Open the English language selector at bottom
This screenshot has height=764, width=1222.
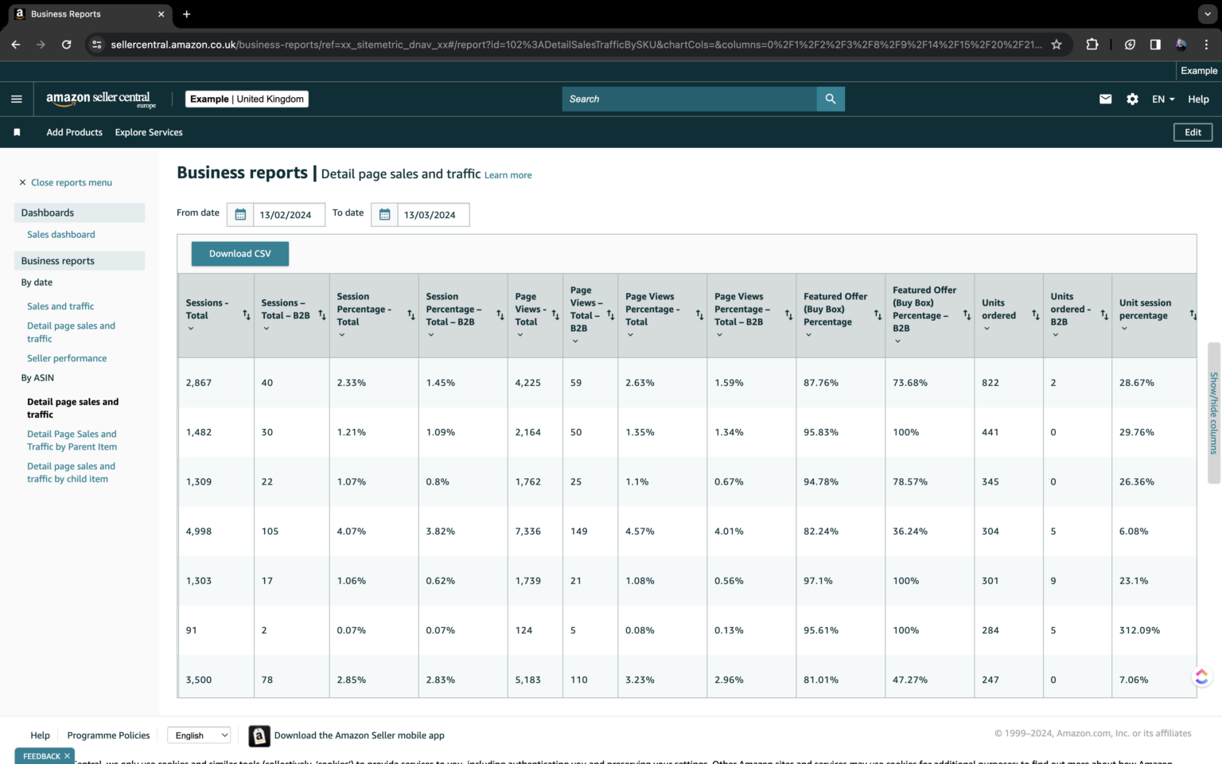click(x=198, y=735)
